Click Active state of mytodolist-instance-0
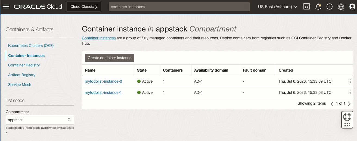Image resolution: width=357 pixels, height=141 pixels. (x=145, y=81)
